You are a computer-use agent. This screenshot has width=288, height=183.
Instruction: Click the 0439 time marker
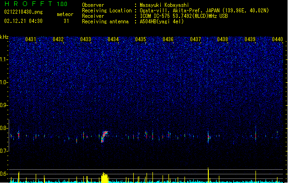click(x=250, y=39)
